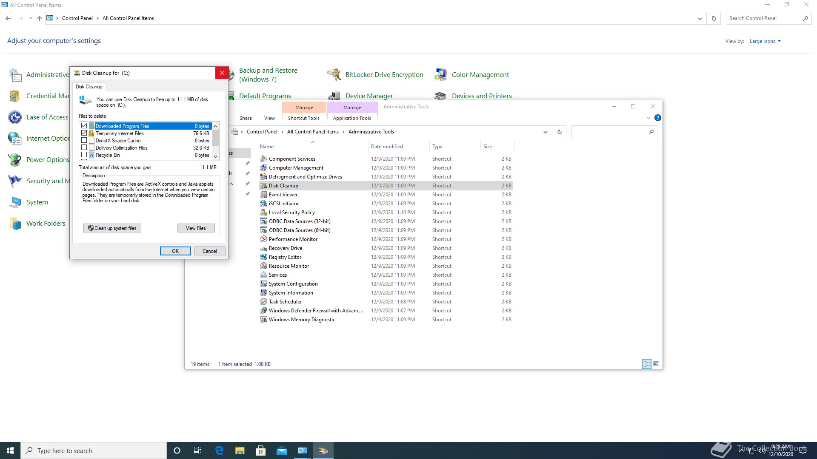817x459 pixels.
Task: Open the Work Folders icon
Action: coord(15,223)
